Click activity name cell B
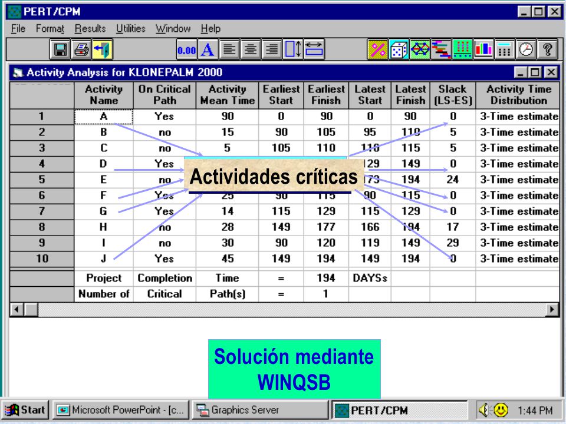This screenshot has width=566, height=424. tap(104, 132)
